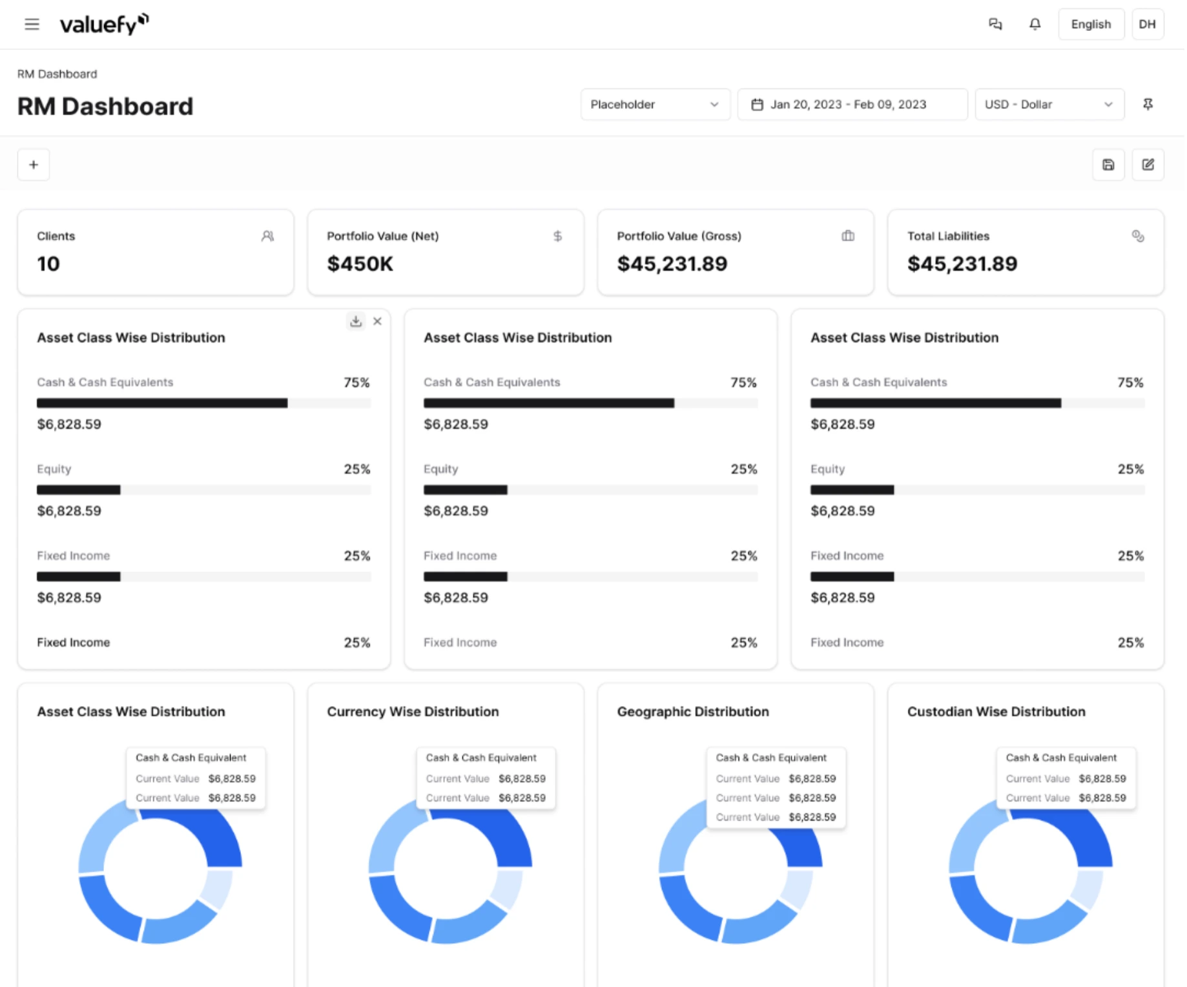Image resolution: width=1187 pixels, height=987 pixels.
Task: Open the hamburger navigation menu
Action: click(32, 25)
